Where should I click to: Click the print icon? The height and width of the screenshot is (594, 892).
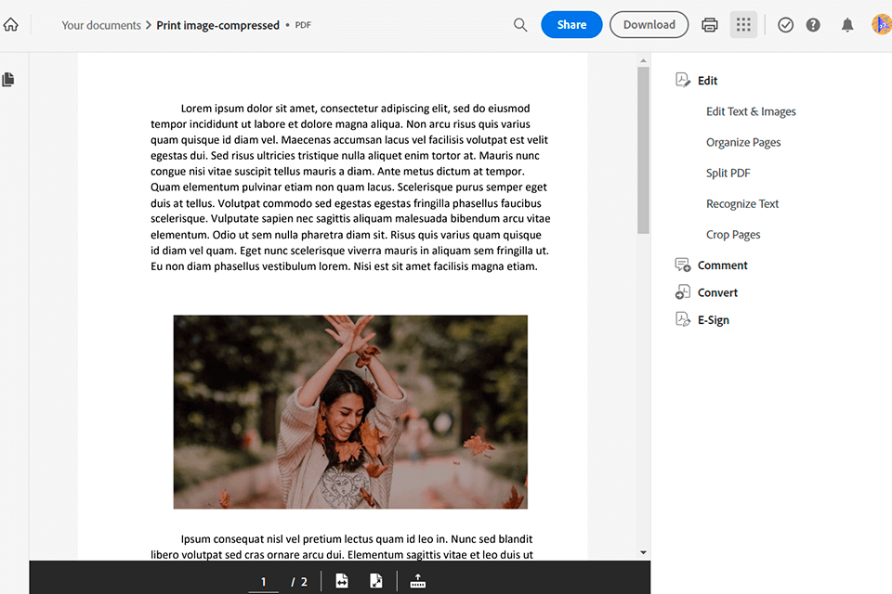709,24
